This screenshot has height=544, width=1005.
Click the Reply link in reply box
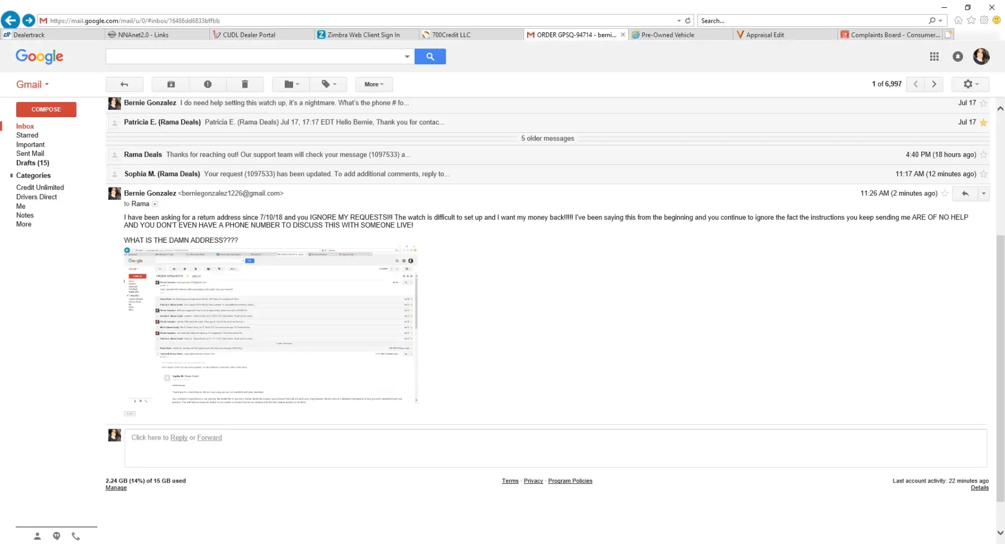(179, 438)
